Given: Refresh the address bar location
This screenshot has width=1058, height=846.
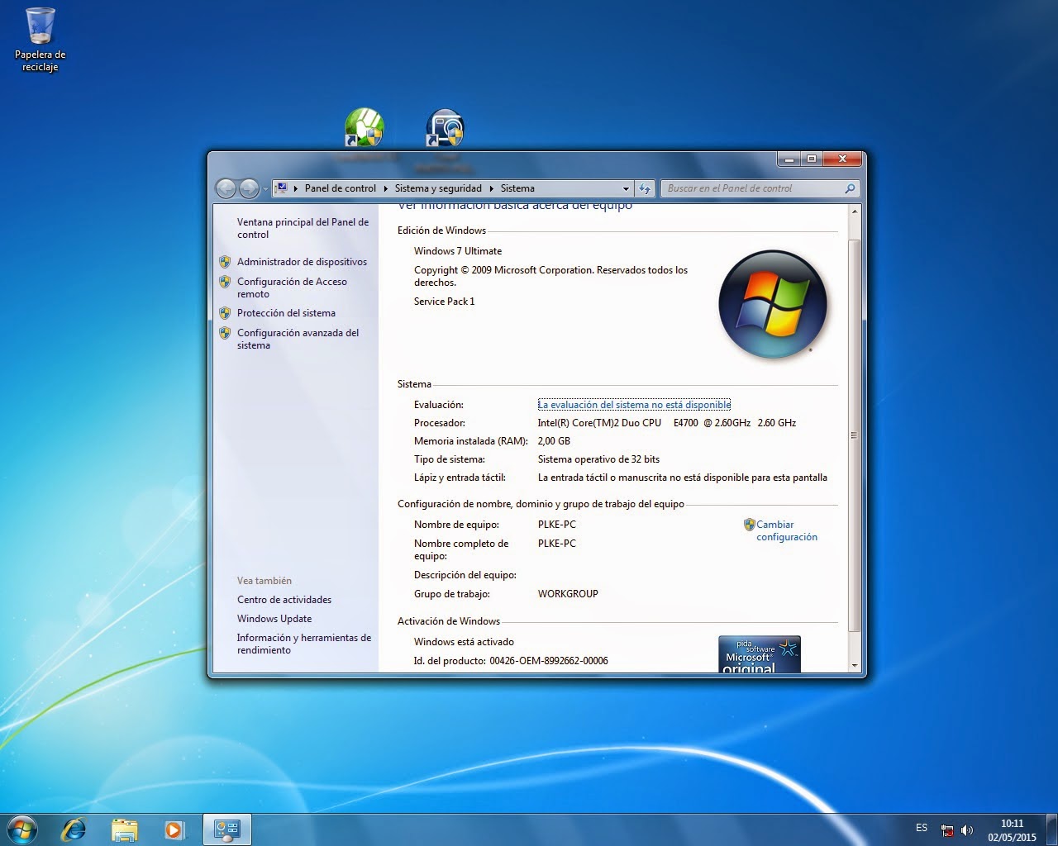Looking at the screenshot, I should tap(645, 188).
